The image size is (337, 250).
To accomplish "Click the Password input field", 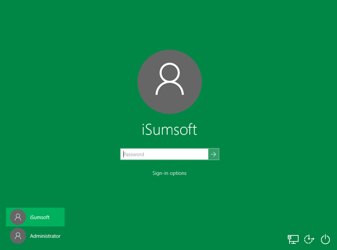I will point(164,154).
